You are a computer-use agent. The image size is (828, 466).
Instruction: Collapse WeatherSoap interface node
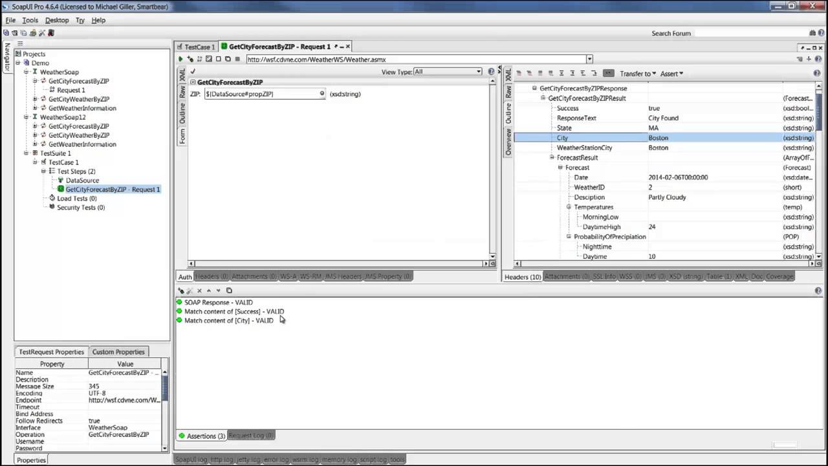click(27, 72)
